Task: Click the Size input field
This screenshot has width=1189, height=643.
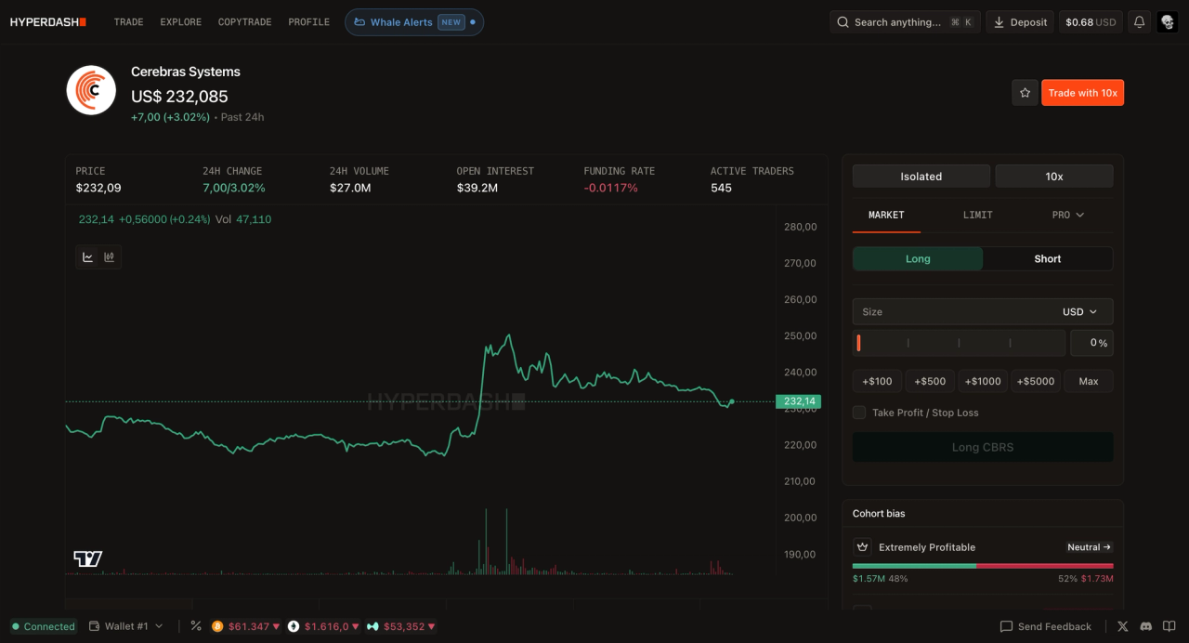Action: (952, 312)
